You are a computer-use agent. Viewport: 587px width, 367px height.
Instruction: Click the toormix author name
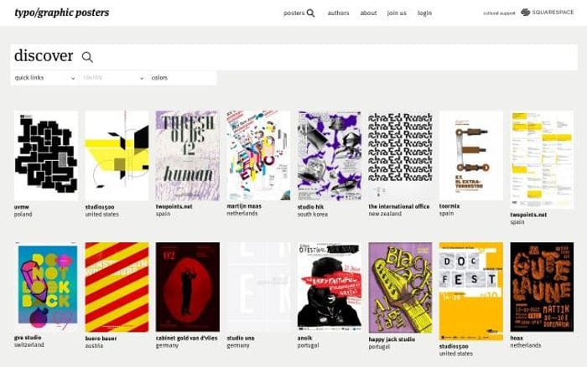coord(449,206)
